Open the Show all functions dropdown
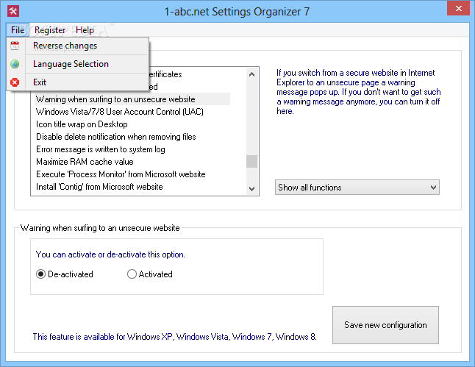This screenshot has width=475, height=367. pyautogui.click(x=357, y=188)
